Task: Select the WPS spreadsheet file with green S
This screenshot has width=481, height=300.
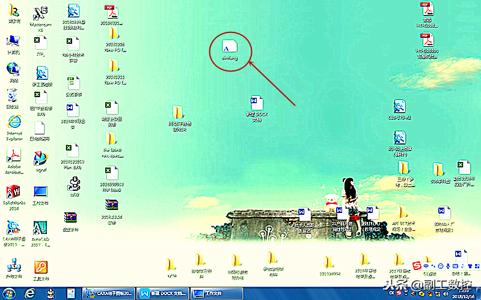Action: point(73,86)
